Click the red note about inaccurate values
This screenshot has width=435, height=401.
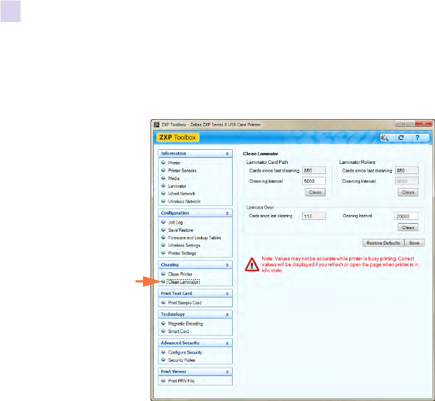340,265
